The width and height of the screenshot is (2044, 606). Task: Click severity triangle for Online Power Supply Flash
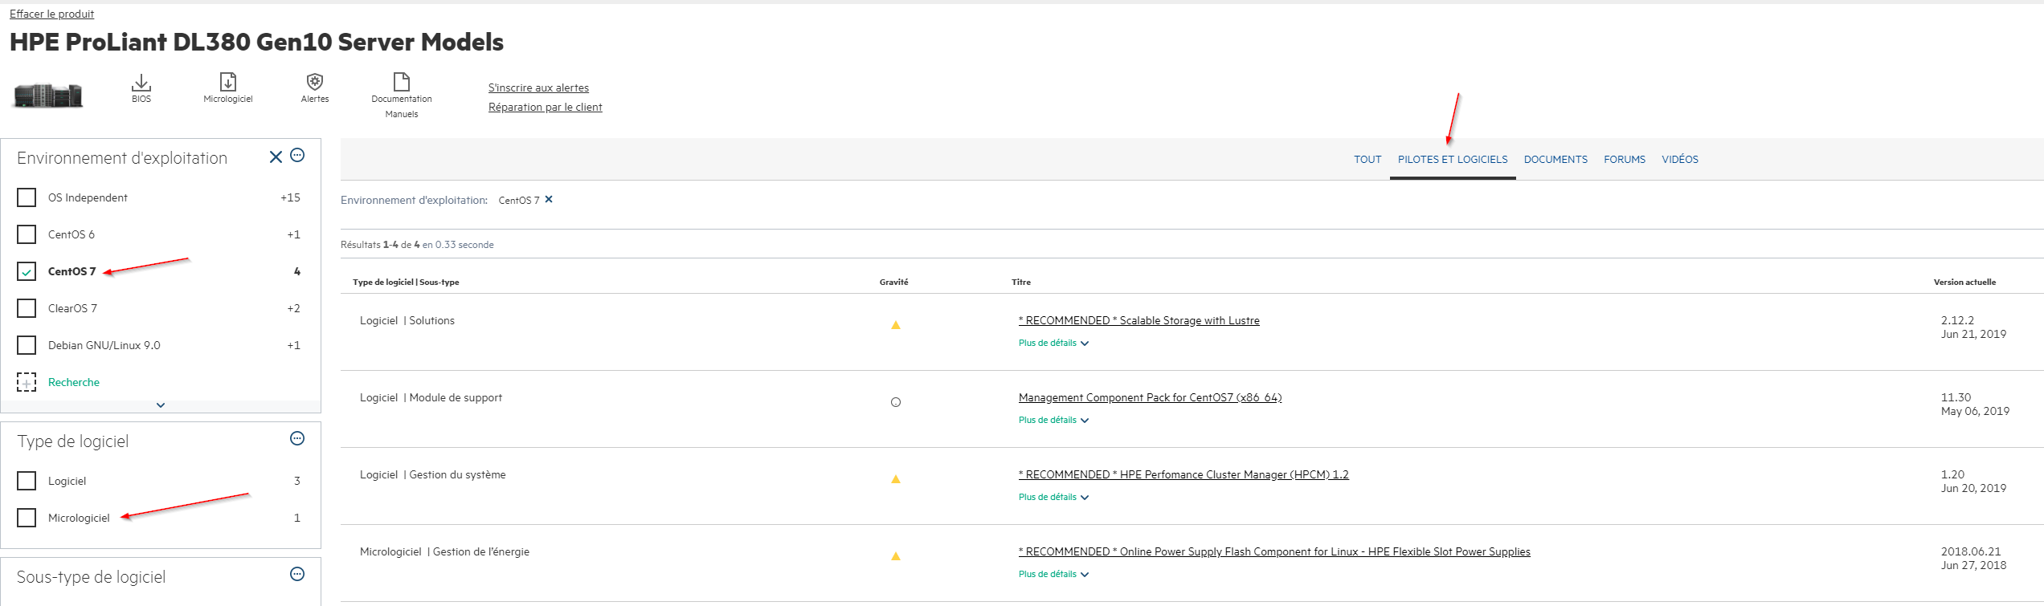[895, 556]
